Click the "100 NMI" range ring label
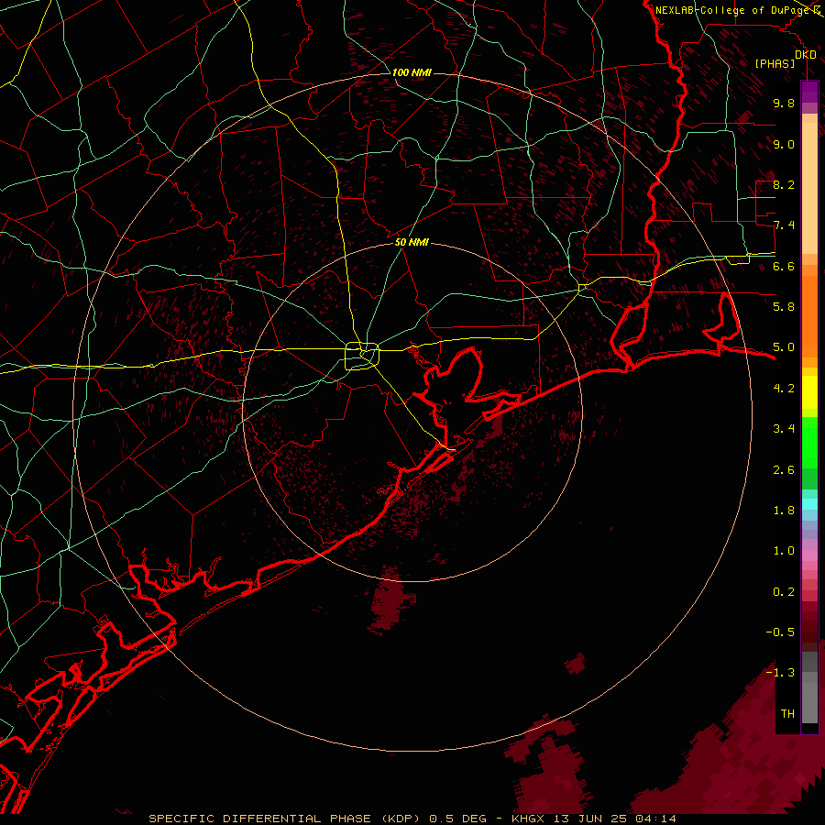 [412, 72]
